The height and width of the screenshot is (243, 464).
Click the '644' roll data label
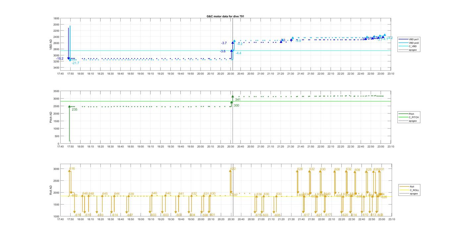(117, 194)
